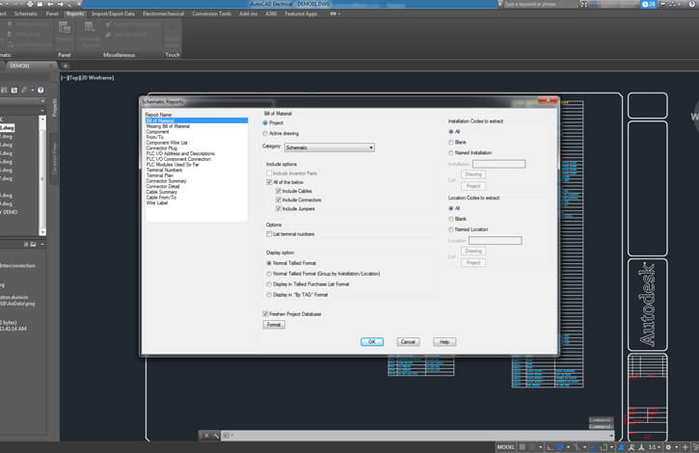Toggle All of the below checkbox
This screenshot has height=453, width=699.
pyautogui.click(x=269, y=182)
